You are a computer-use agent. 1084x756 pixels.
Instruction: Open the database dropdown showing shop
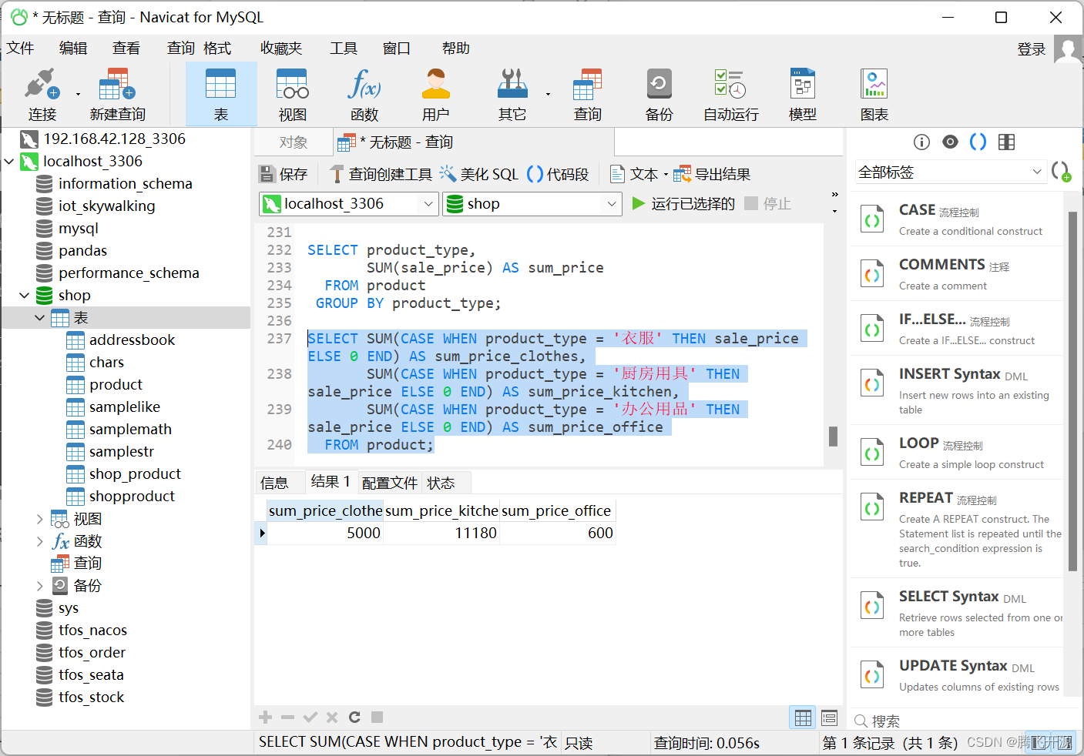pyautogui.click(x=532, y=204)
